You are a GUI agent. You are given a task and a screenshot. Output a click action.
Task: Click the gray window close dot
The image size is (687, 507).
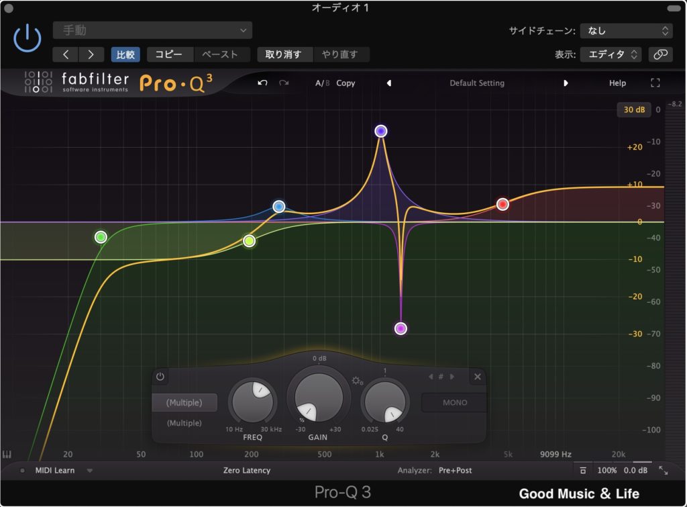(8, 8)
